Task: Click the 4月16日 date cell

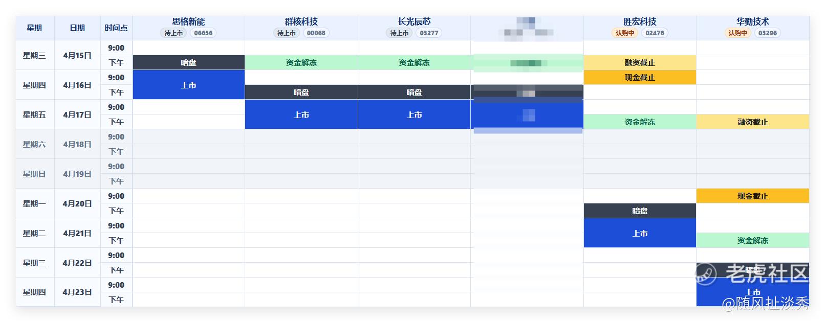Action: 77,85
